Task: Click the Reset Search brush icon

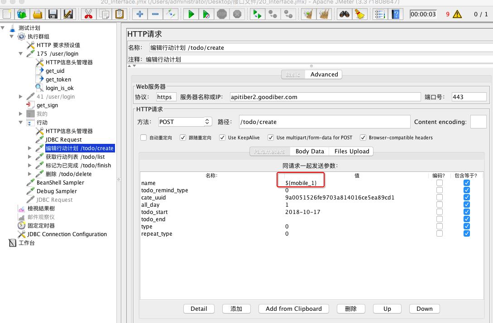Action: coord(359,14)
